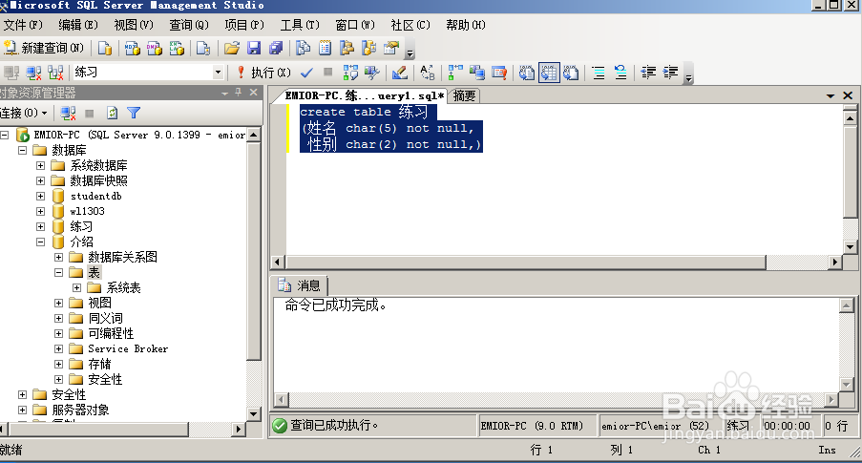Open the 文件(F) menu
This screenshot has width=862, height=463.
tap(23, 25)
